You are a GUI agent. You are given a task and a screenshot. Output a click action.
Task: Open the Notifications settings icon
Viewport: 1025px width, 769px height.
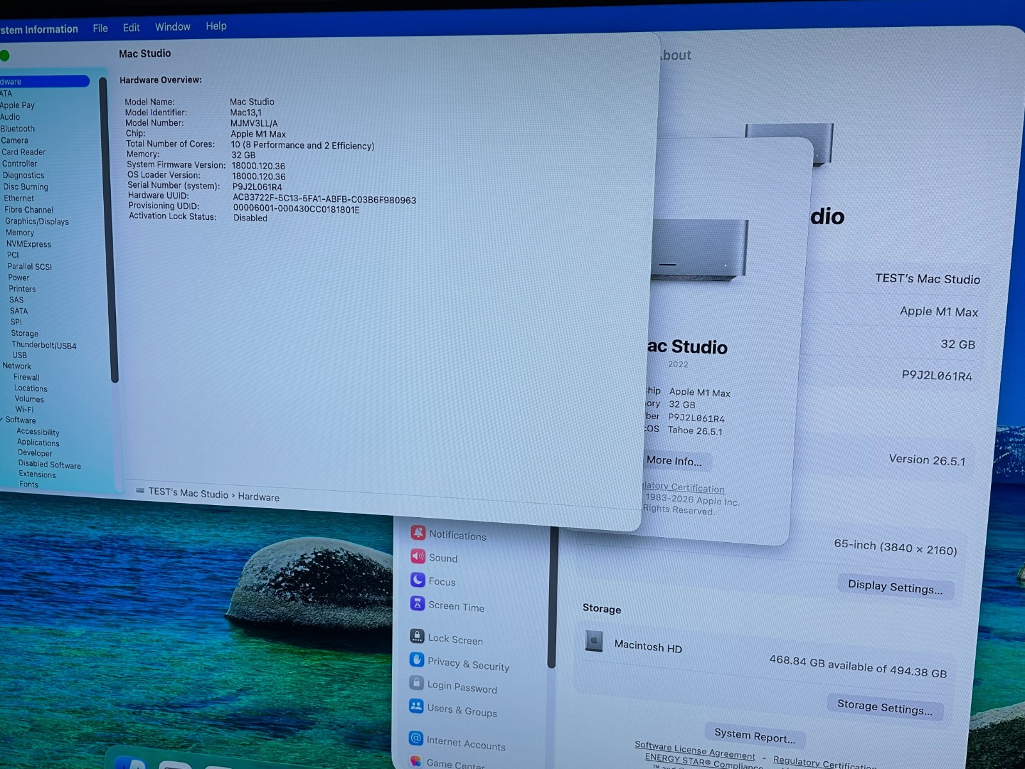coord(418,533)
